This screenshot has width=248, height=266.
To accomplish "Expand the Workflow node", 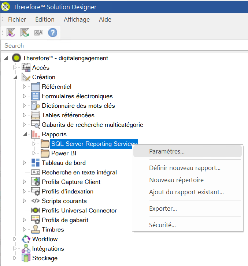I will tap(15, 239).
